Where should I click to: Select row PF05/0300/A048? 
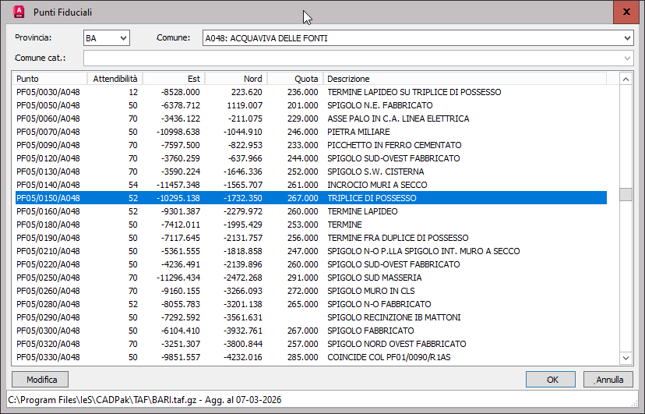pyautogui.click(x=311, y=331)
